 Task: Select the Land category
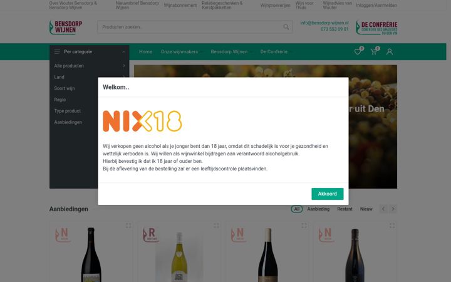[x=60, y=77]
